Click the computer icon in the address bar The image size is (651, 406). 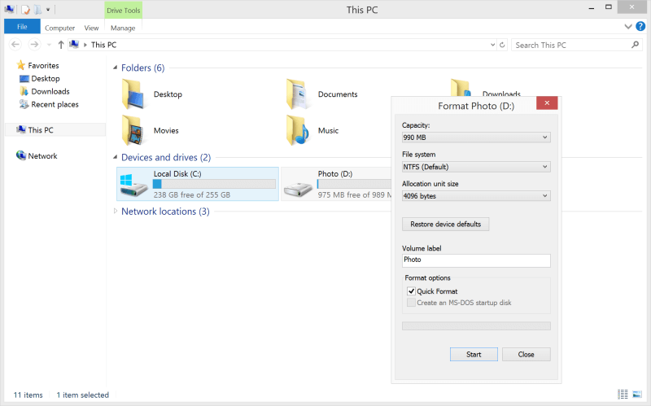pyautogui.click(x=74, y=44)
